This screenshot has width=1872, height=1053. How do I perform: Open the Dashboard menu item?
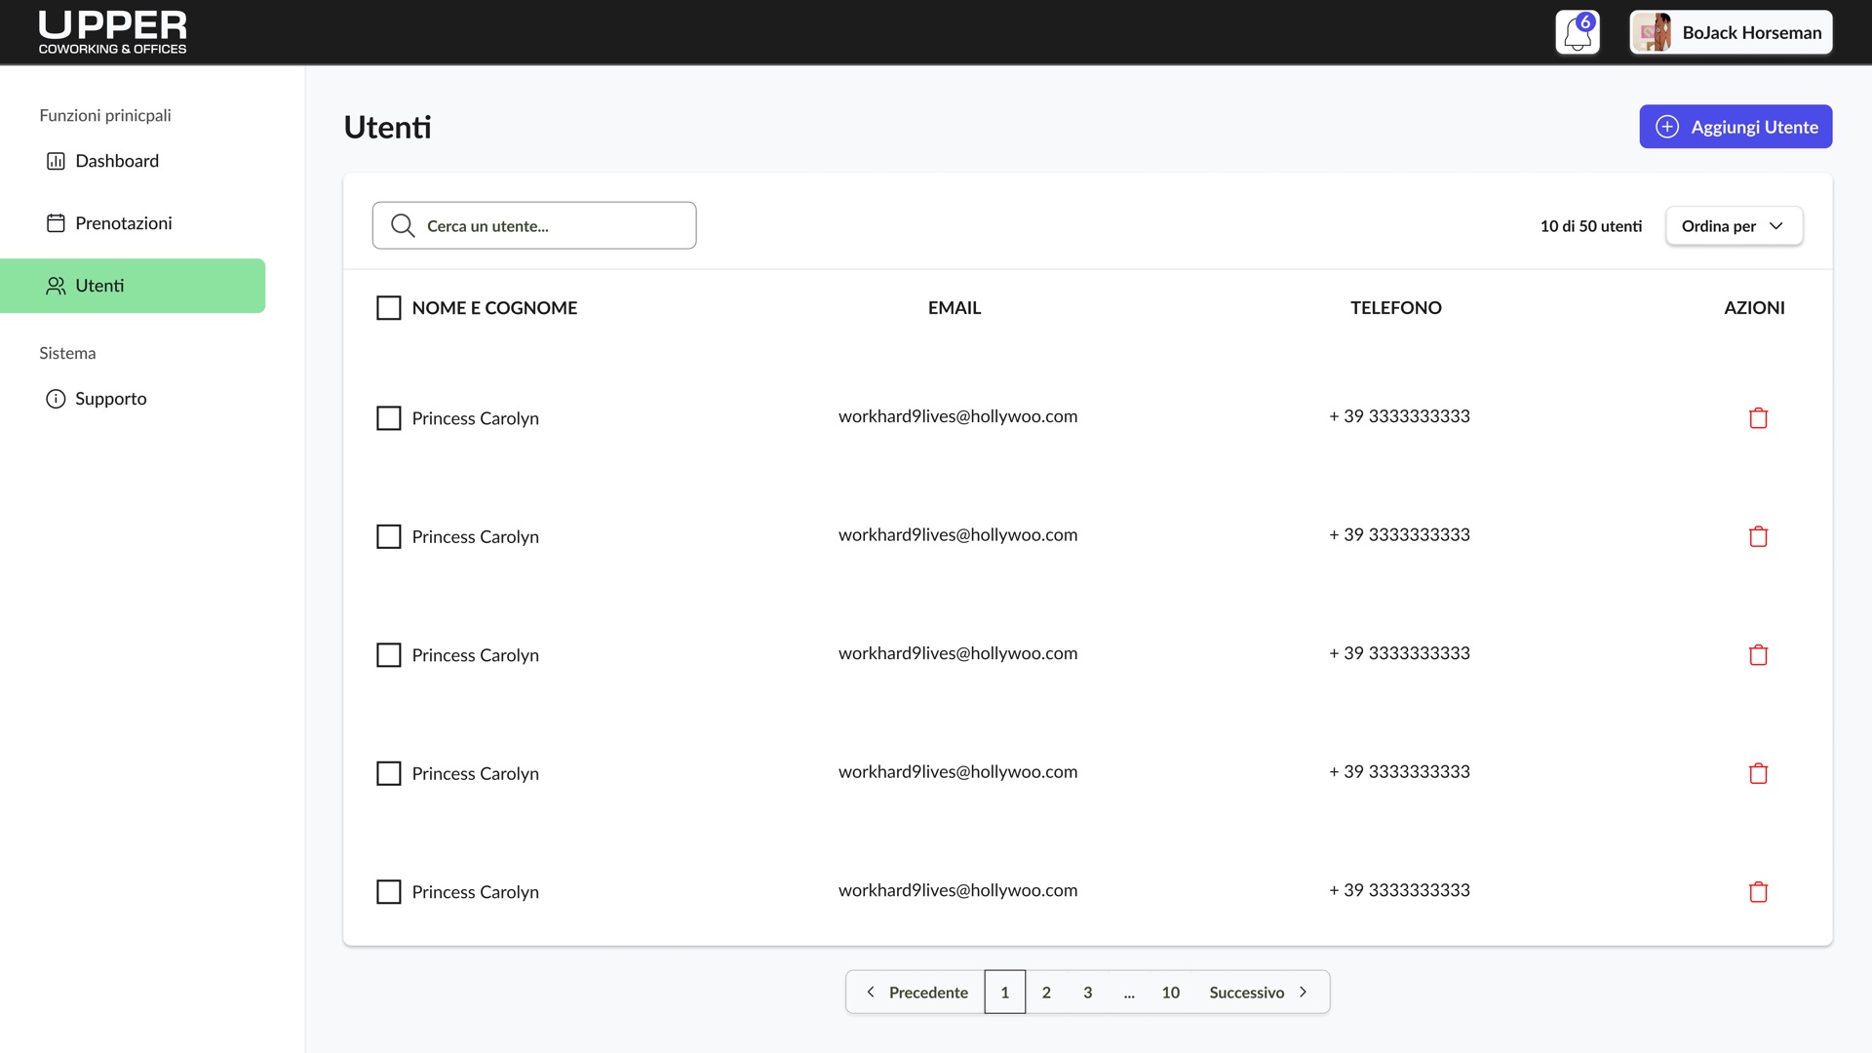coord(117,160)
